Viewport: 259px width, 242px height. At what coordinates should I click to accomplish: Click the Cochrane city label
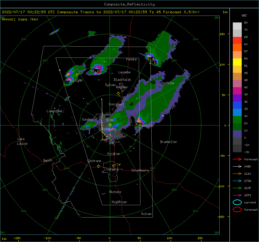94,161
